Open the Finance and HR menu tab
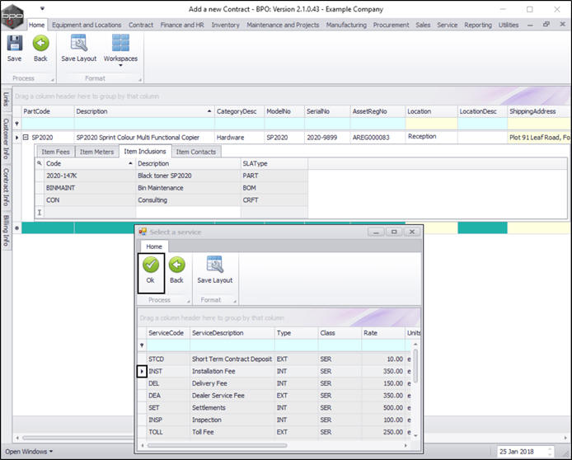This screenshot has width=572, height=460. 182,25
